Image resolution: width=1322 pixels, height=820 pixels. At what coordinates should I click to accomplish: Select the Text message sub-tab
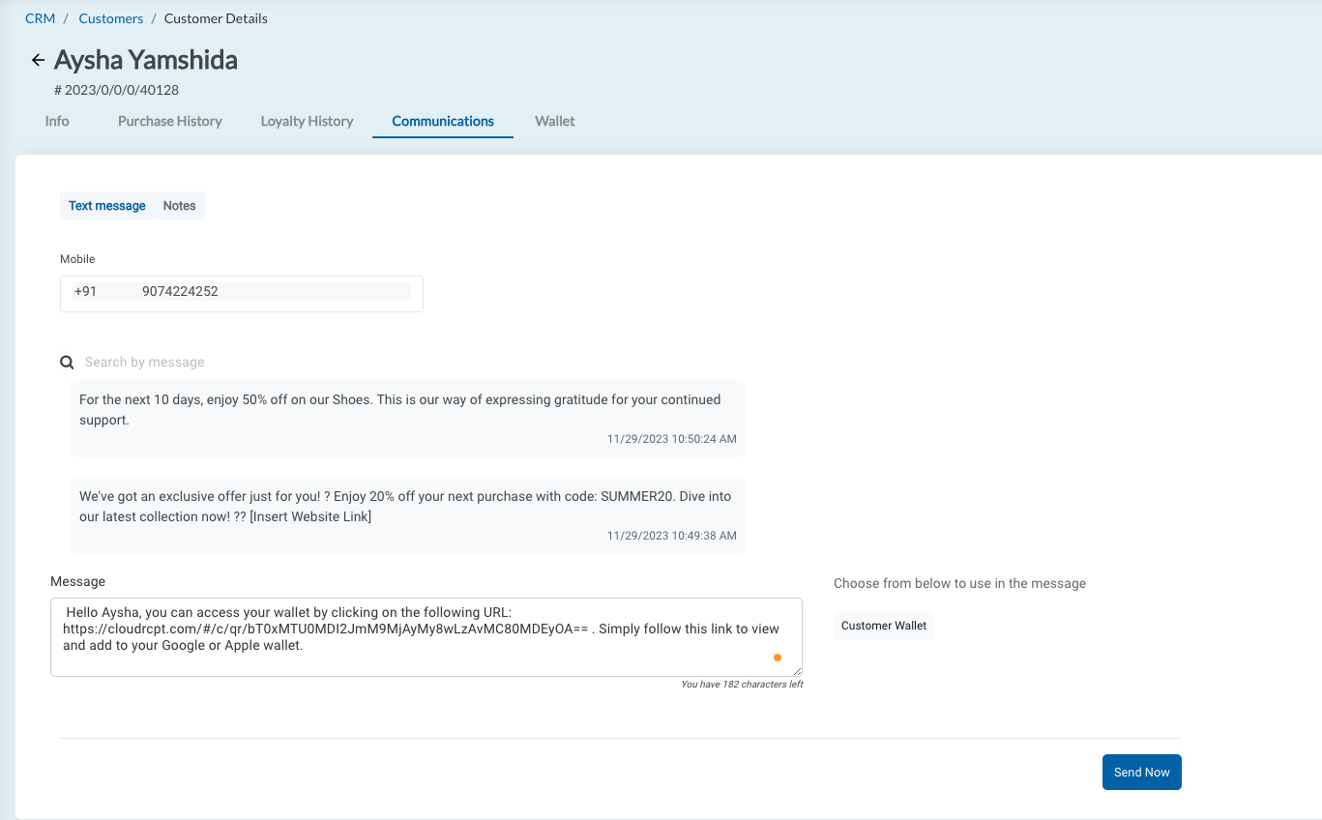point(107,206)
